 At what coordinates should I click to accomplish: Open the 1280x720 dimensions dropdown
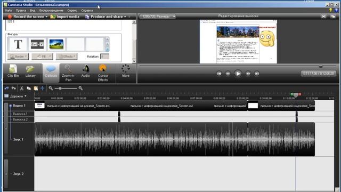[x=157, y=17]
